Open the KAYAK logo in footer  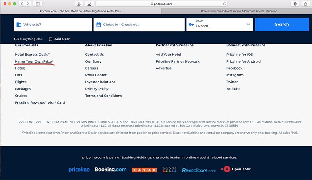[144, 170]
